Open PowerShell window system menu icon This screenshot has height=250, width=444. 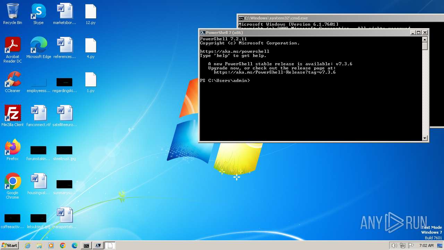click(x=203, y=33)
